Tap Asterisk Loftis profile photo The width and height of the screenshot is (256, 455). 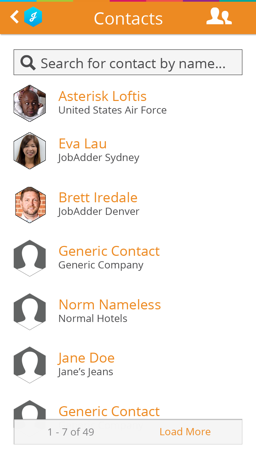(30, 103)
